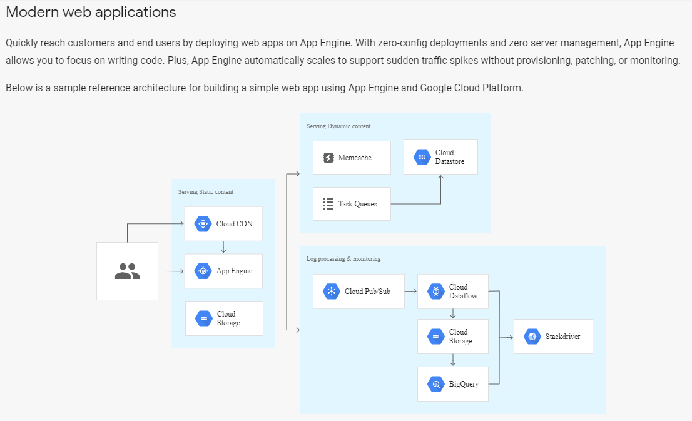692x421 pixels.
Task: Click the Cloud Storage icon in Log processing section
Action: (436, 337)
